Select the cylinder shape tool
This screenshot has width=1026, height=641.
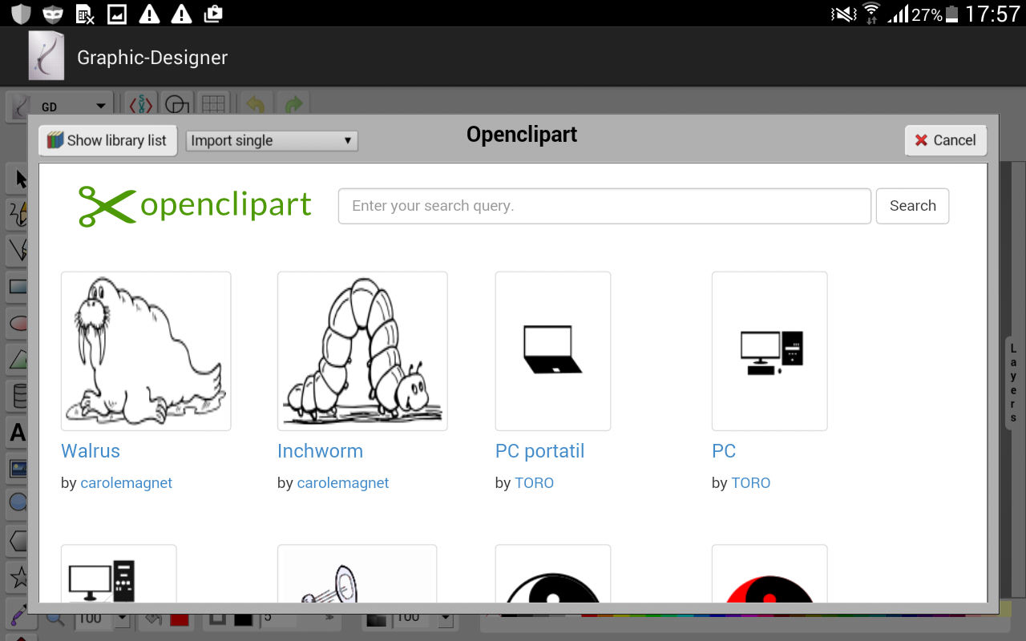[x=18, y=396]
